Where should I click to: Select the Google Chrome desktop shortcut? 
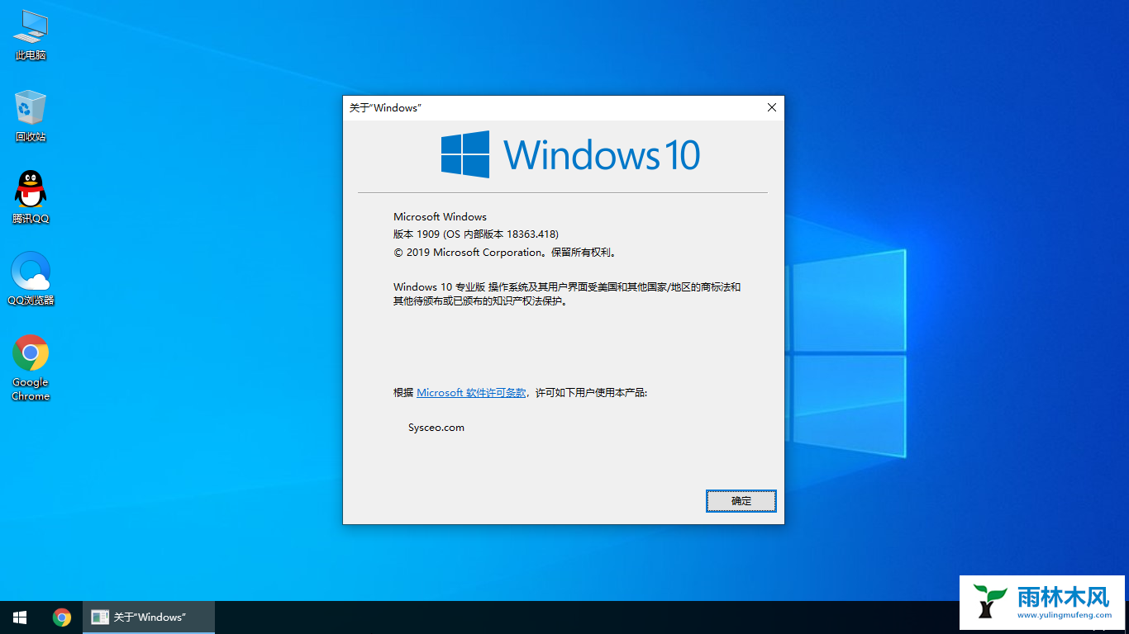coord(31,368)
